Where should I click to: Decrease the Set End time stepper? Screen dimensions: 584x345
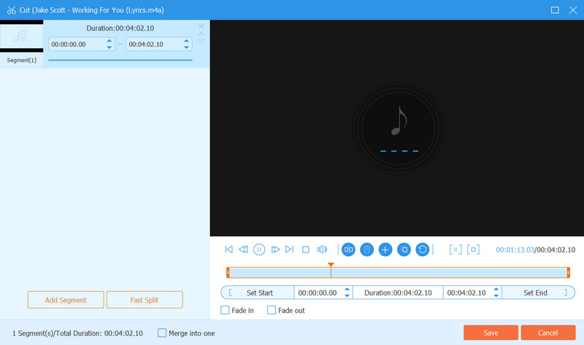tap(496, 295)
